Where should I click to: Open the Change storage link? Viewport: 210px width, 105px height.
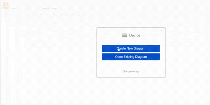(131, 71)
